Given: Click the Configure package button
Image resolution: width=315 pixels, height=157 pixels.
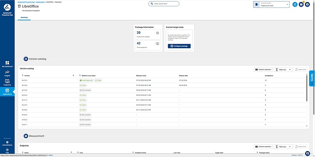Looking at the screenshot, I should (179, 46).
